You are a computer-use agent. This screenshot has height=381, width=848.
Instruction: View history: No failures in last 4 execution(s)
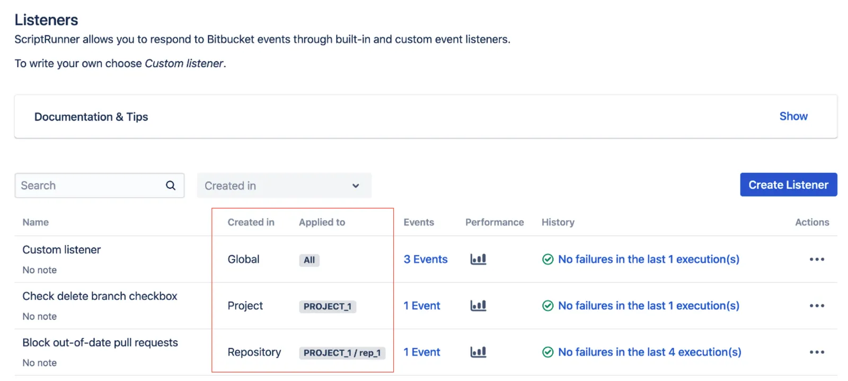coord(650,352)
